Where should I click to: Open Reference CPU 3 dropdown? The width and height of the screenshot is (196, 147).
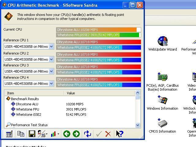[x=51, y=71]
